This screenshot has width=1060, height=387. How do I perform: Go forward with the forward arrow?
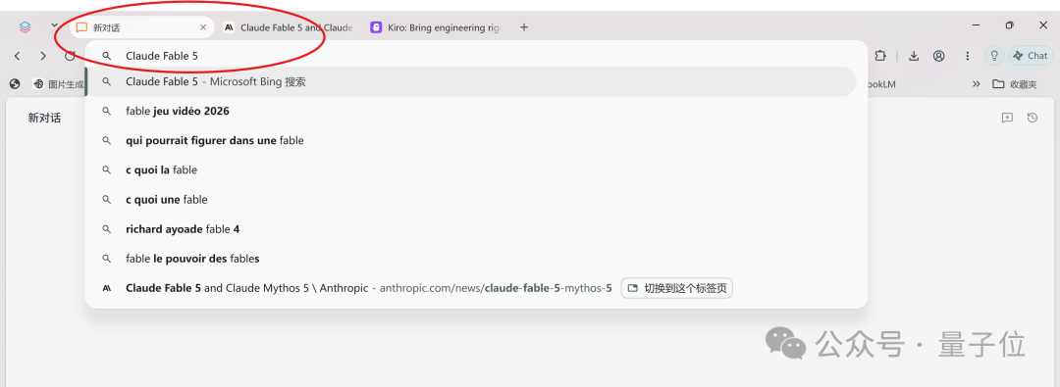43,56
